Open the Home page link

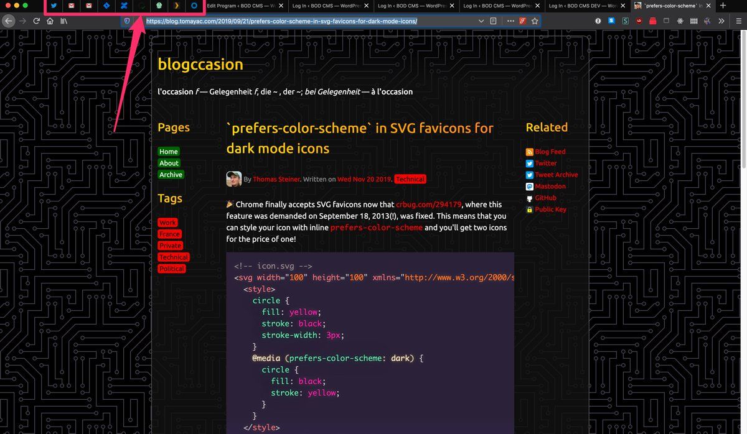pos(168,152)
